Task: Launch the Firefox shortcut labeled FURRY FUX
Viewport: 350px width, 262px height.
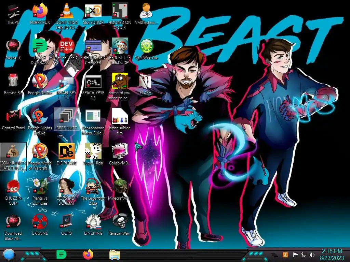Action: tap(40, 14)
